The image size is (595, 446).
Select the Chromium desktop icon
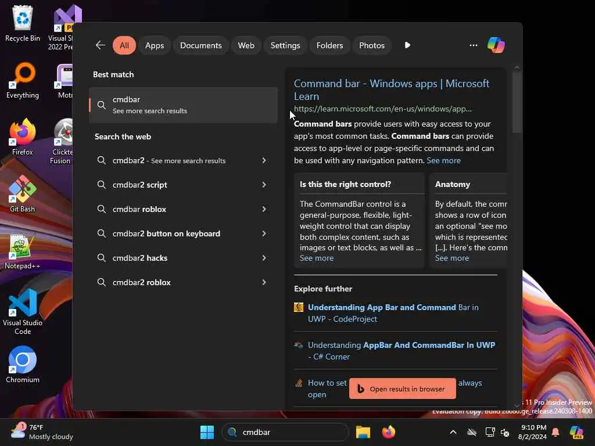tap(23, 365)
